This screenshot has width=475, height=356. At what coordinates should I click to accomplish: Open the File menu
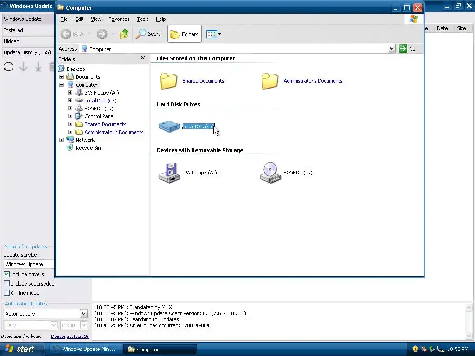(64, 19)
